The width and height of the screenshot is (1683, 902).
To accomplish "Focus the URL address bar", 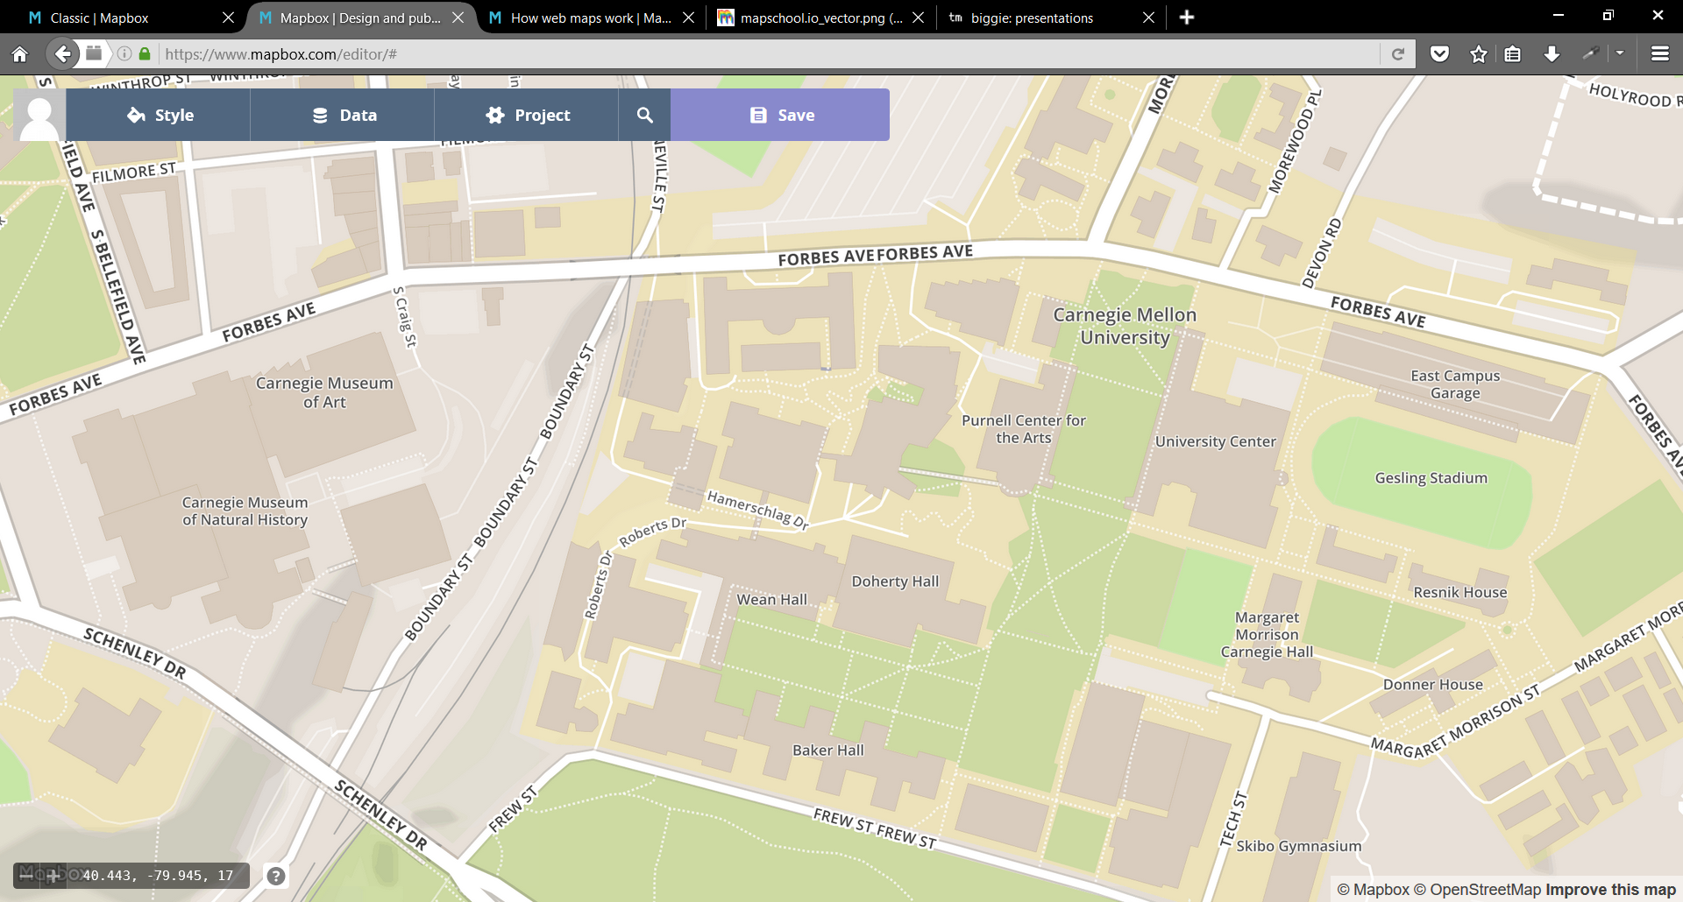I will coord(771,54).
